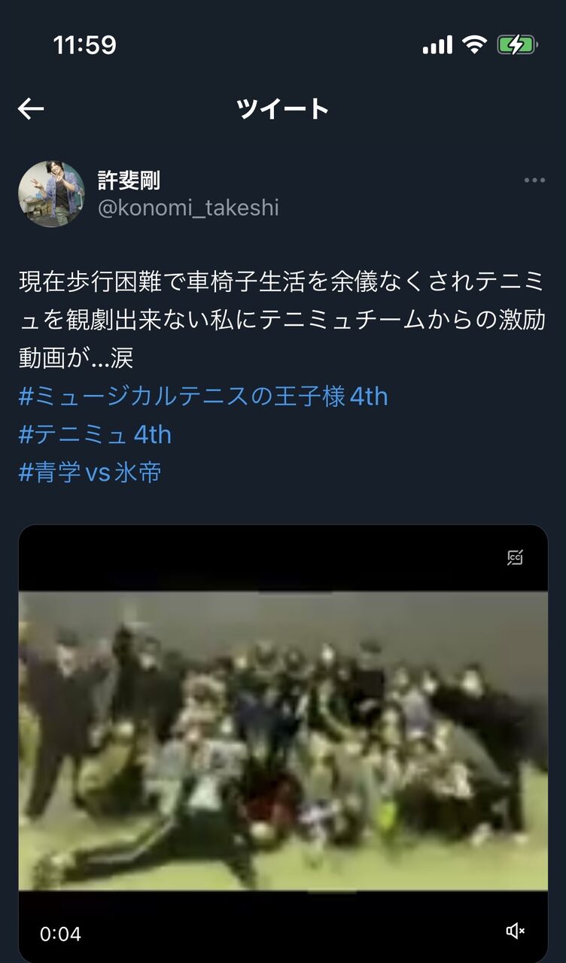Open hashtag #青学vs氷帝

[90, 473]
